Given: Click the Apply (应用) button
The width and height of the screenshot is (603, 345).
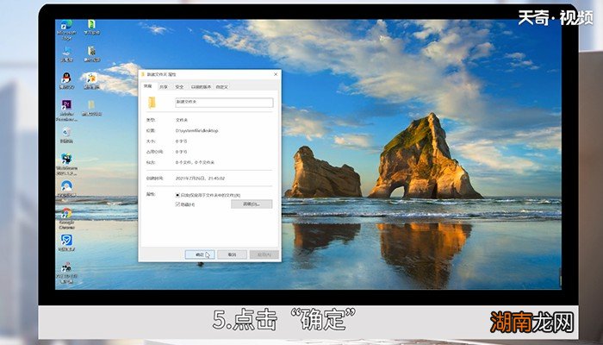Looking at the screenshot, I should [264, 254].
